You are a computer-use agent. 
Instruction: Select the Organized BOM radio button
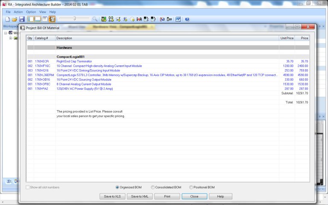117,187
